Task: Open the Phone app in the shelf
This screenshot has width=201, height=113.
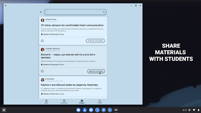Action: click(x=110, y=110)
